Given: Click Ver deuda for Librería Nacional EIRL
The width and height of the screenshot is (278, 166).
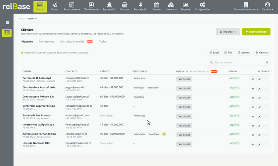Looking at the screenshot, I should [184, 144].
